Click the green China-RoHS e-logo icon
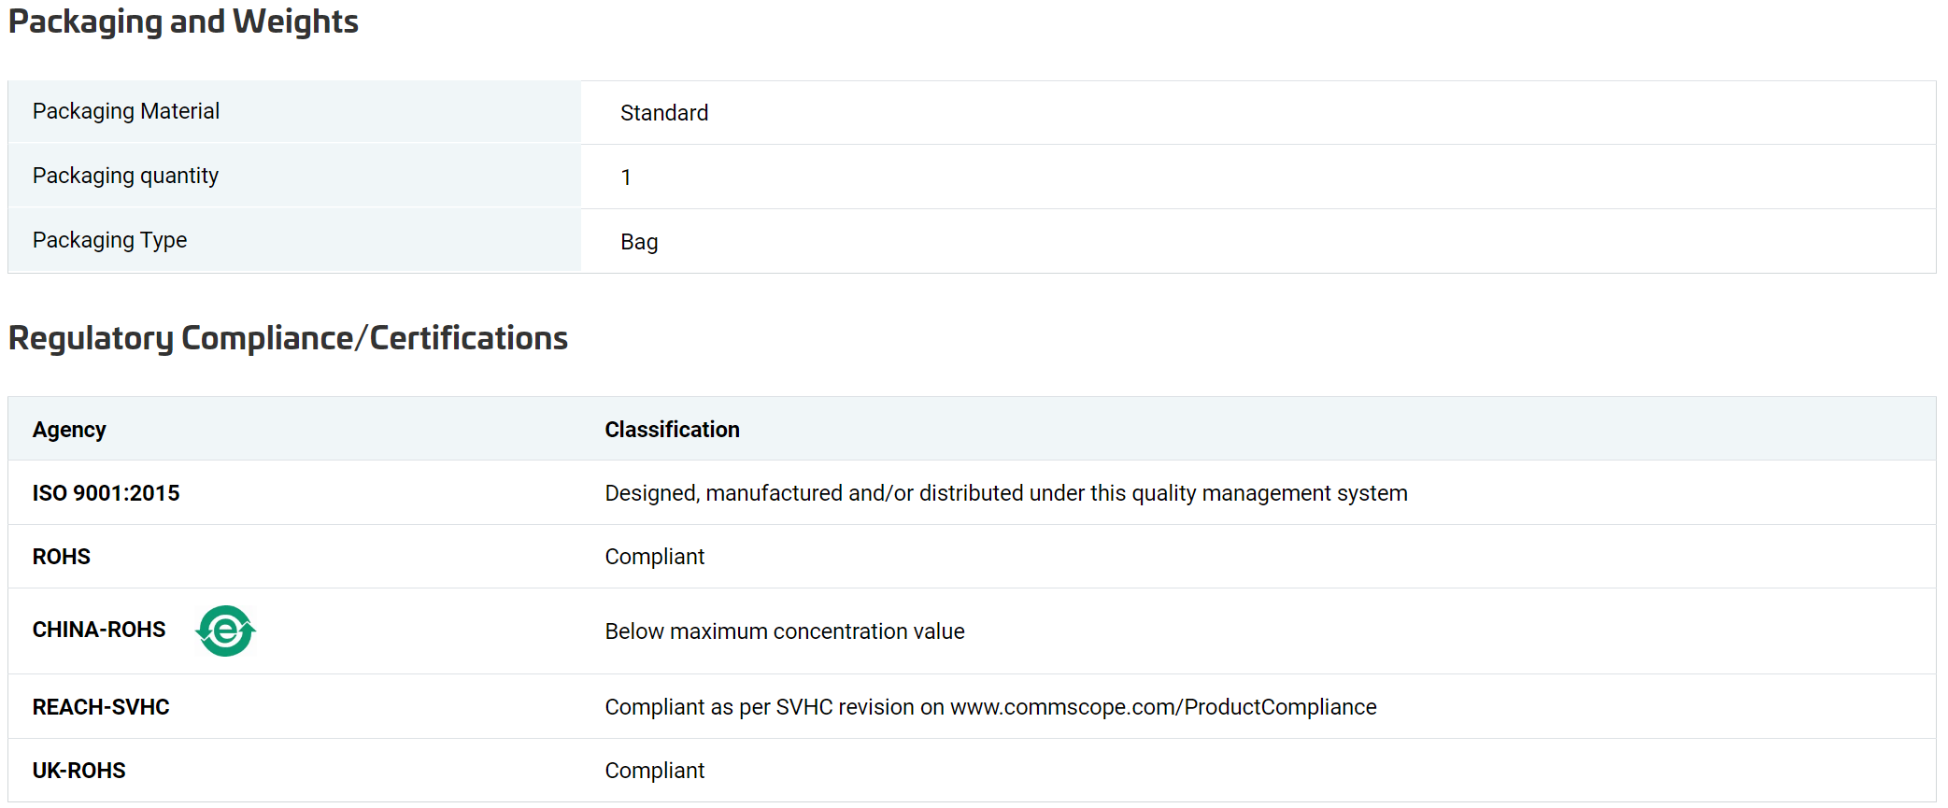 [x=225, y=631]
